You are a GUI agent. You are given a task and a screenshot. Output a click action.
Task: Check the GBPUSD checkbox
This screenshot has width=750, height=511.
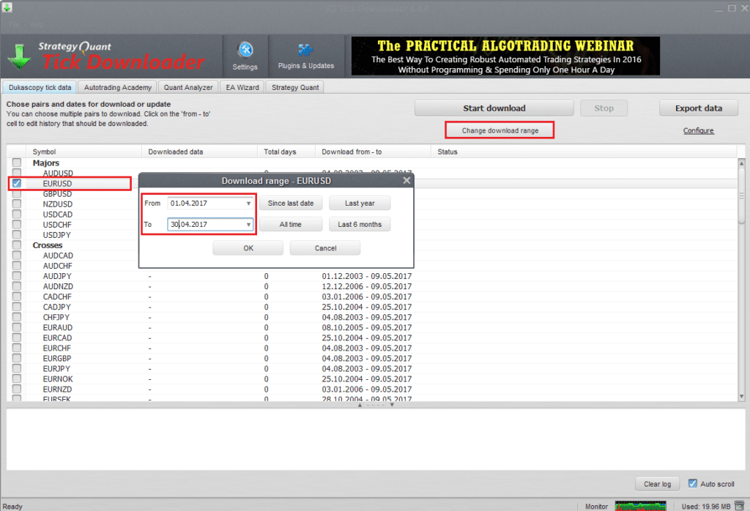(17, 193)
